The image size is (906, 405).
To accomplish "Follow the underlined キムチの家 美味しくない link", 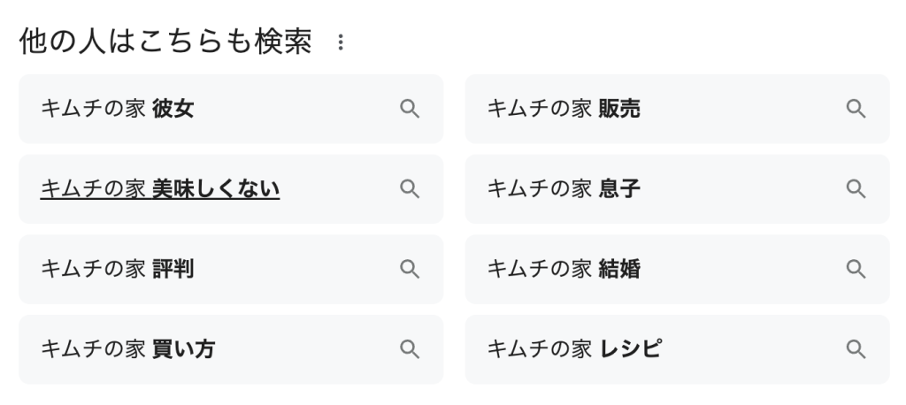I will [x=160, y=188].
